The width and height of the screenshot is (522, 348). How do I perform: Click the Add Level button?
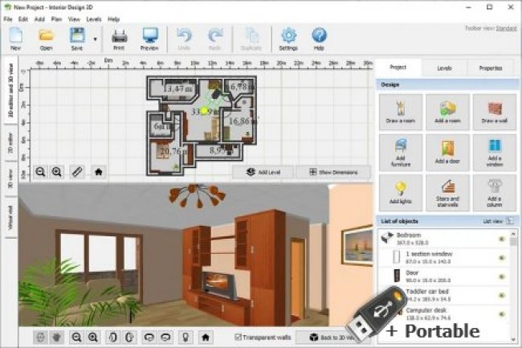263,172
